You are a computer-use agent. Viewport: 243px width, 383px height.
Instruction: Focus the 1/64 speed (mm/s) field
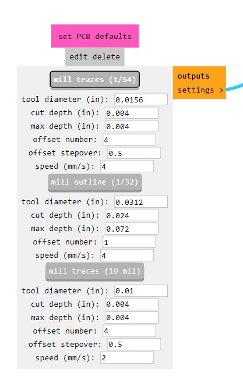click(127, 166)
